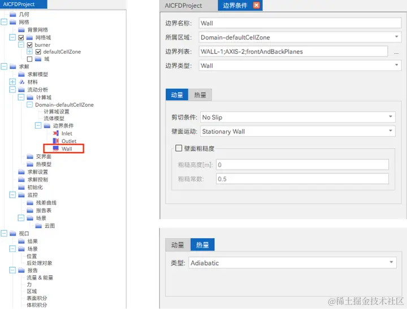Select 流体模型 tree item
The width and height of the screenshot is (407, 309).
coord(54,118)
